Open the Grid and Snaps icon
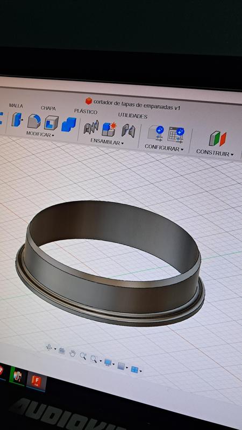 click(x=121, y=366)
